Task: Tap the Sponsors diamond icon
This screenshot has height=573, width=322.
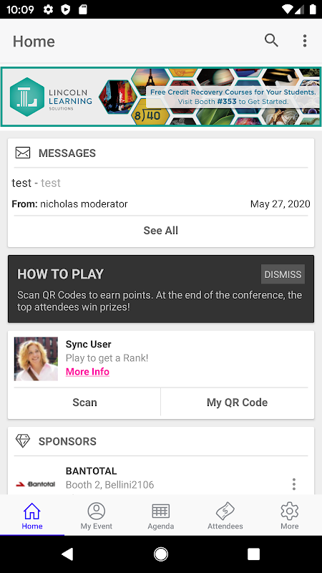Action: 23,441
